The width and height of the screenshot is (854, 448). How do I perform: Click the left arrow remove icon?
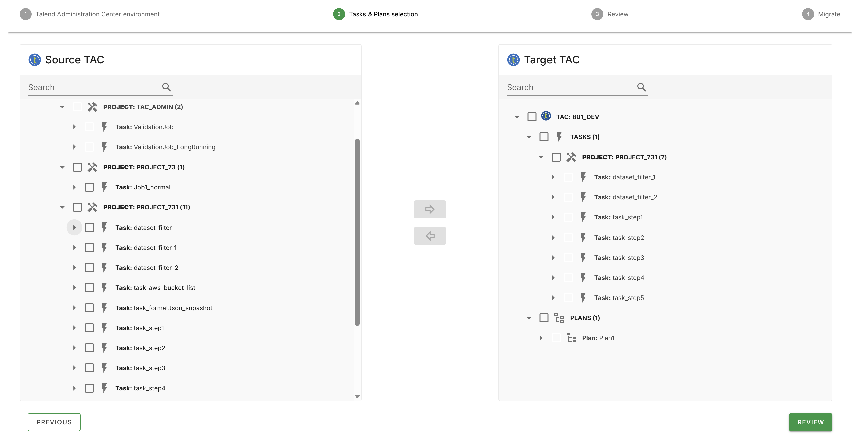point(430,236)
